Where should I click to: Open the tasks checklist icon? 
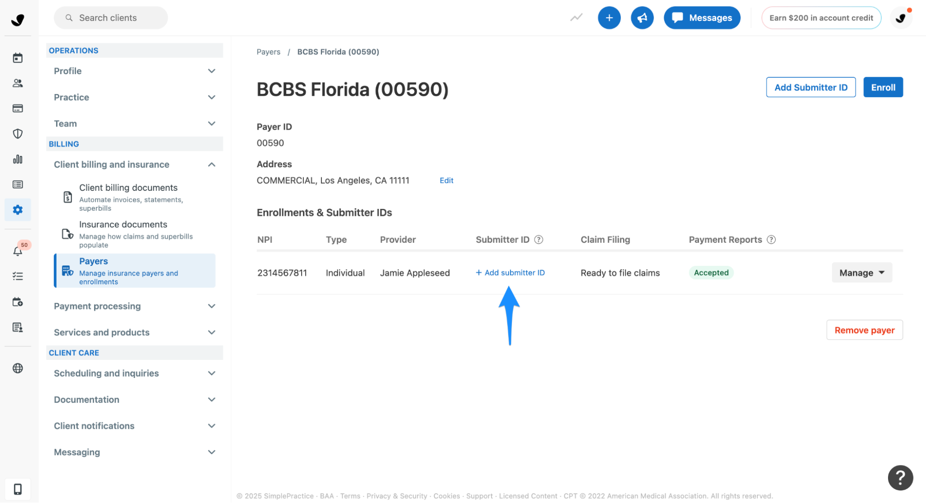pos(18,276)
